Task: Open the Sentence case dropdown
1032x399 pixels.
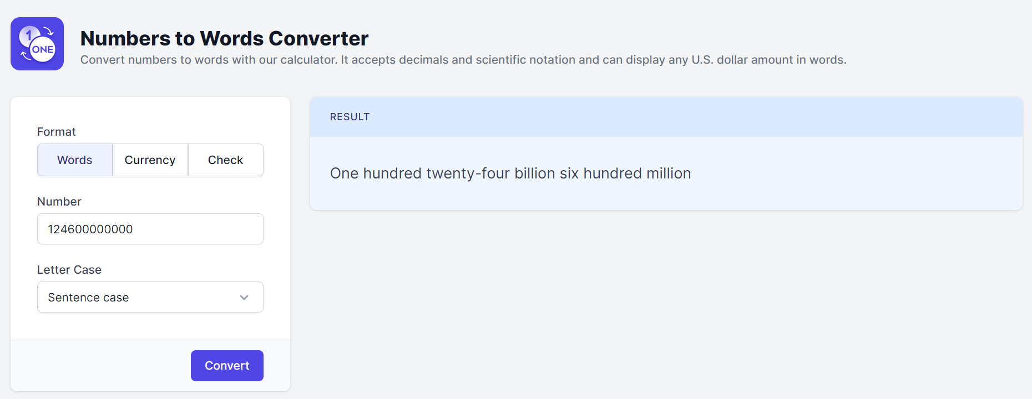Action: (x=150, y=298)
